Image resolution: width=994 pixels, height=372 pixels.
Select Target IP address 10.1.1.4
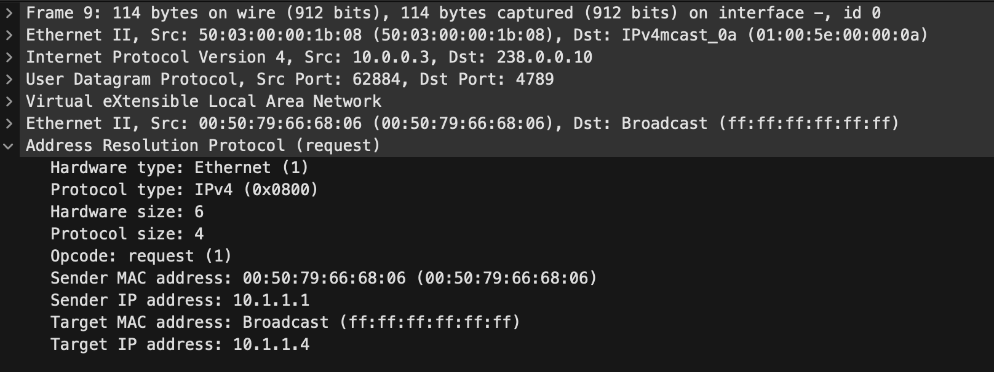tap(180, 344)
